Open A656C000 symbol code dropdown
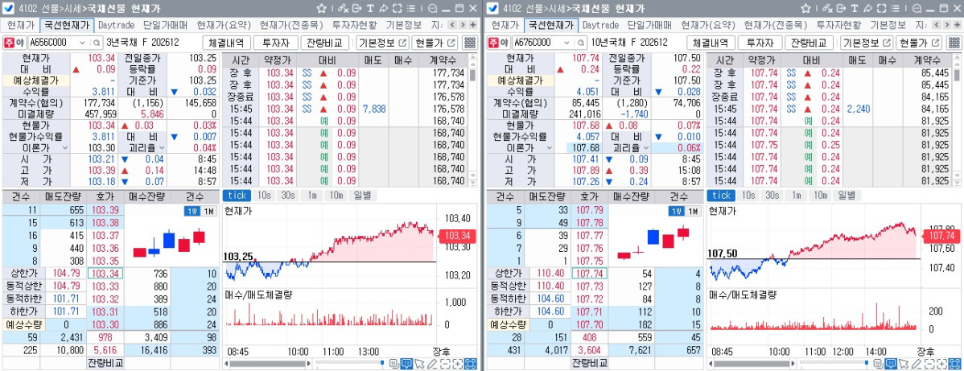Image resolution: width=964 pixels, height=371 pixels. pyautogui.click(x=83, y=43)
